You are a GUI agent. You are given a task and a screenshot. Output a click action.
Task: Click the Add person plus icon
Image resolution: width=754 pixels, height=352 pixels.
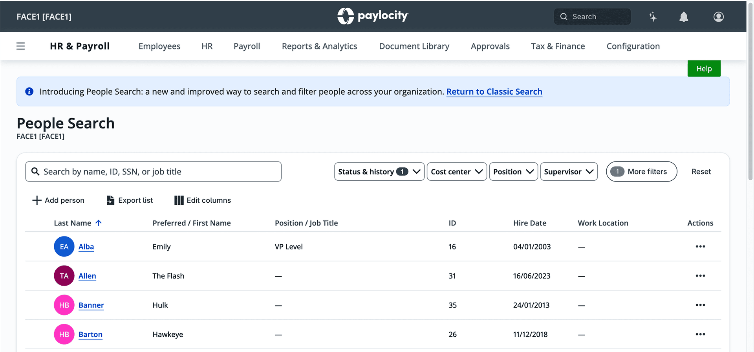click(37, 200)
